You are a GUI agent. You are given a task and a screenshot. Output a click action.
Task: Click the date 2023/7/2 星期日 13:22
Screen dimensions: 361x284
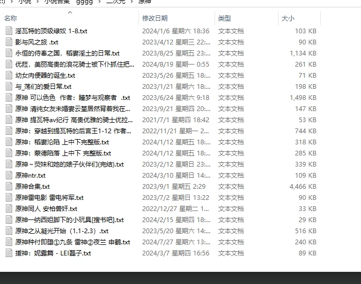coord(175,197)
